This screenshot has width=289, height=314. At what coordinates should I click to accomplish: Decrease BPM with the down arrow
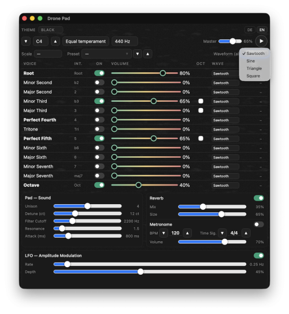pos(164,233)
